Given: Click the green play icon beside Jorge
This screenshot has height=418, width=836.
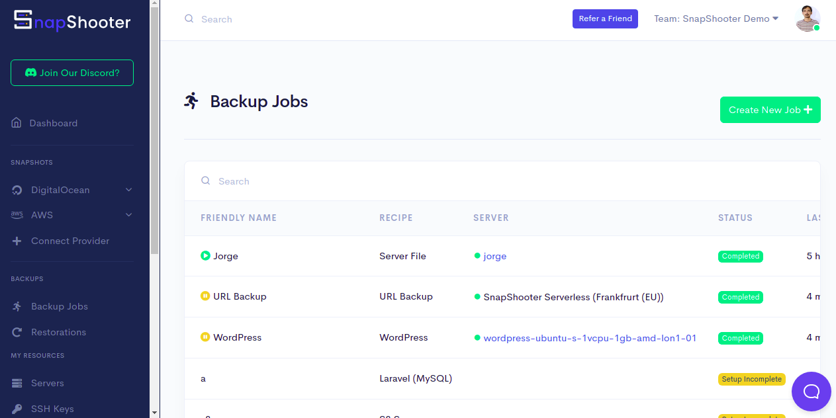Looking at the screenshot, I should [x=205, y=255].
